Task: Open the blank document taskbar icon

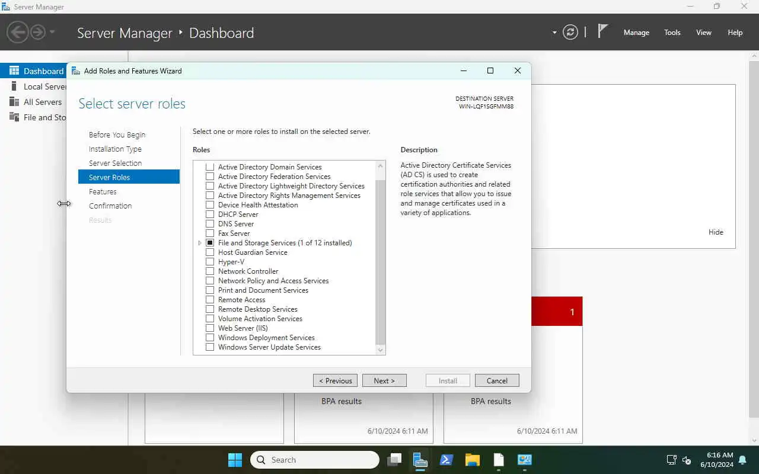Action: (499, 460)
